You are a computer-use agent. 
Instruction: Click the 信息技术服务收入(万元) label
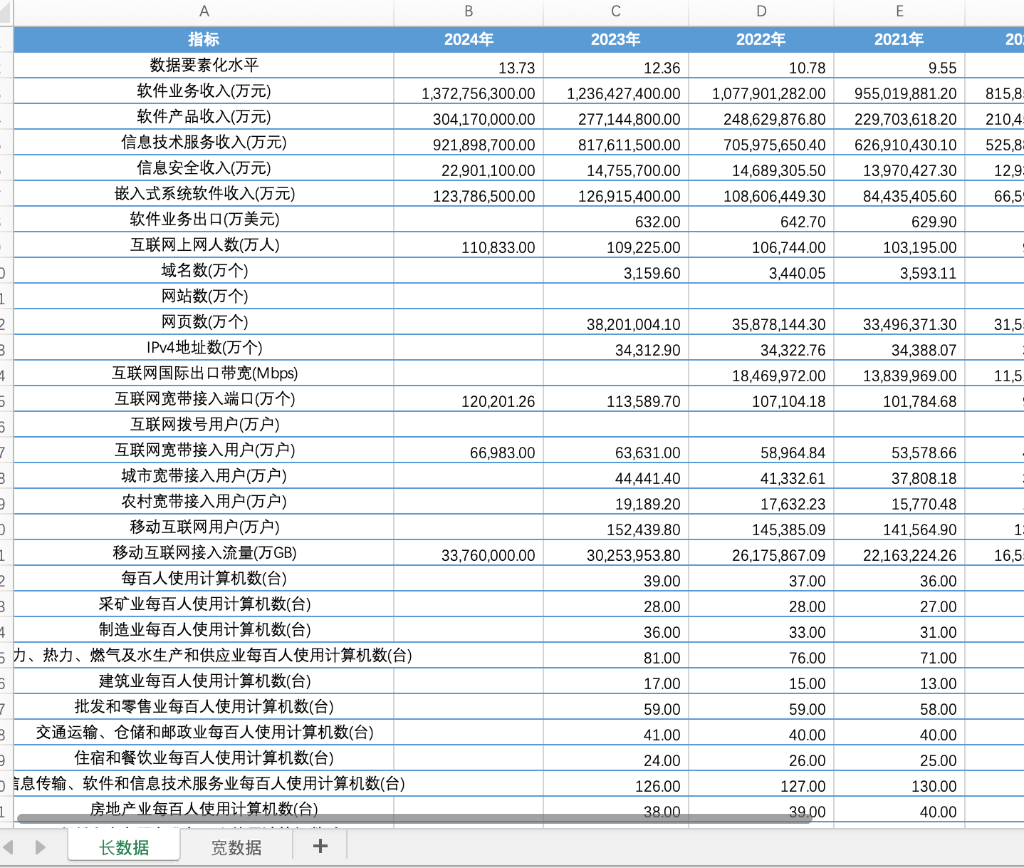(204, 143)
